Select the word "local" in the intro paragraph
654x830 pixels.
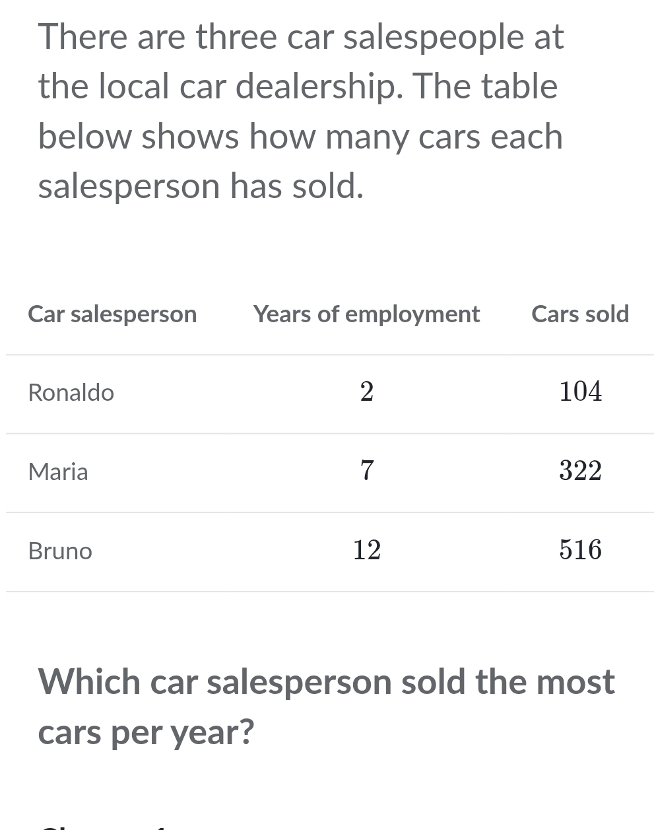coord(134,86)
